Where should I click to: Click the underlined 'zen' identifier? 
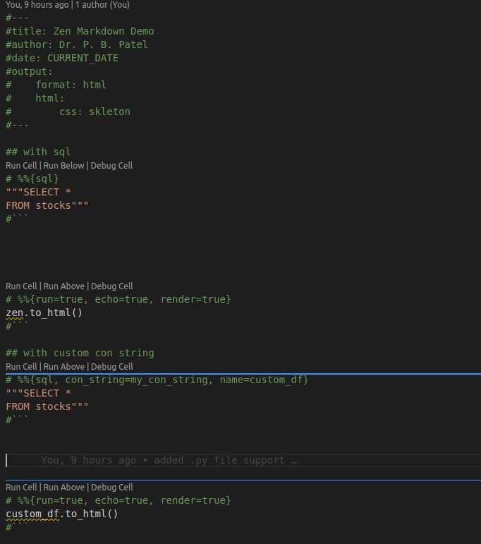[x=15, y=313]
